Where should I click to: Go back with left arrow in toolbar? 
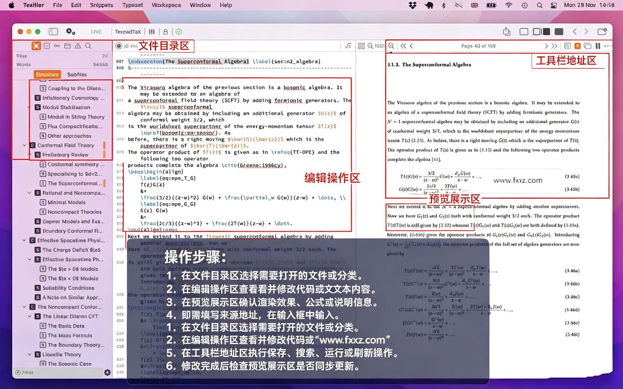coord(575,32)
